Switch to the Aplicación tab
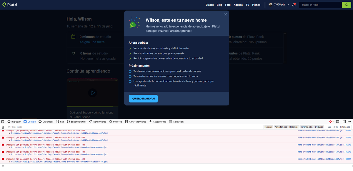This screenshot has width=353, height=171. [x=176, y=121]
